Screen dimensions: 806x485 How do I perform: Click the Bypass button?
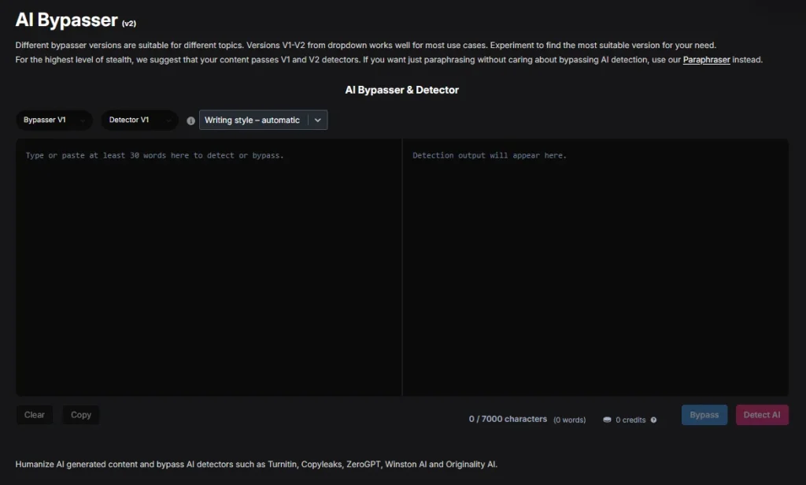pyautogui.click(x=704, y=414)
